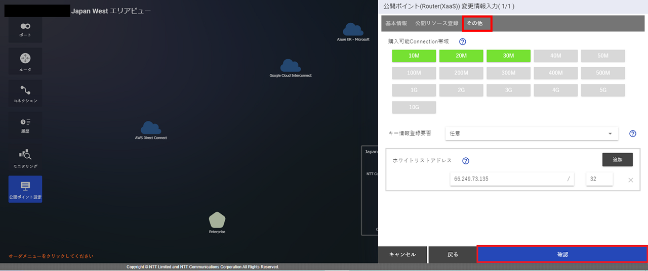This screenshot has width=648, height=271.
Task: Toggle the 4G bandwidth option
Action: (556, 91)
